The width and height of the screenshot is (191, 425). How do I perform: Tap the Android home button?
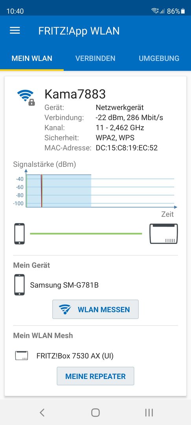tap(95, 412)
